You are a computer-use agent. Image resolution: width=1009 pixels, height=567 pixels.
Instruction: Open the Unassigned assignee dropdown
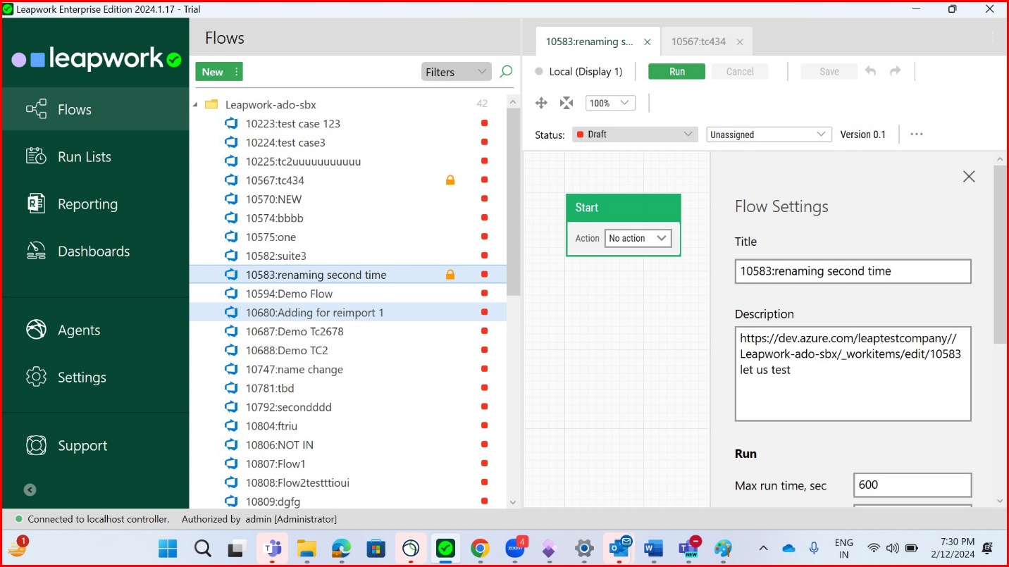click(767, 134)
